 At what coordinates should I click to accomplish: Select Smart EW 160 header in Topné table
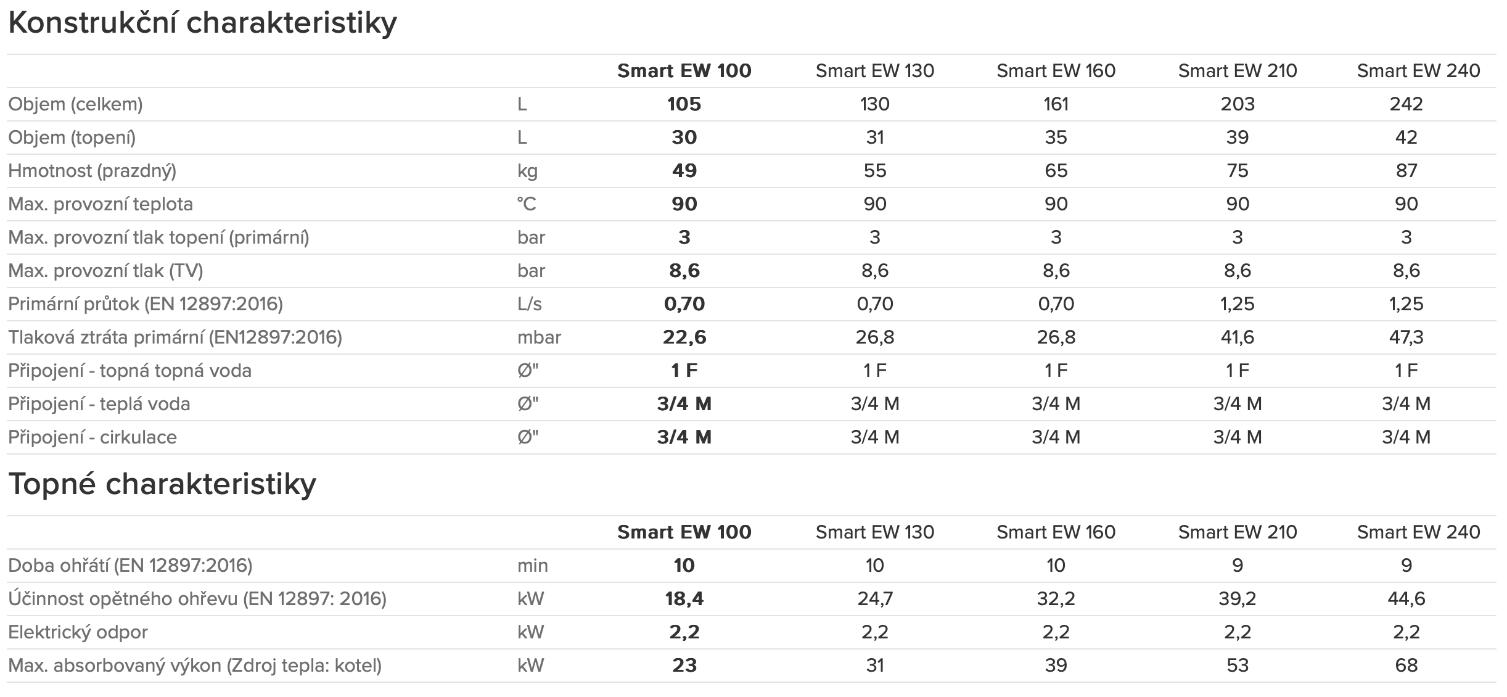1056,532
